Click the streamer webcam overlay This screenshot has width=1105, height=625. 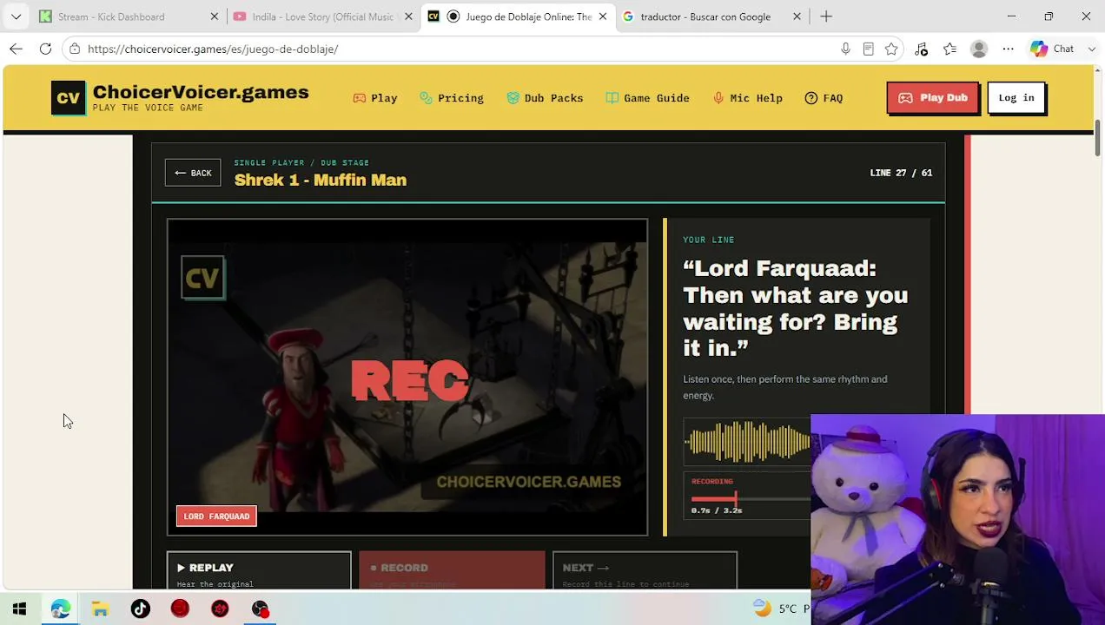(957, 519)
